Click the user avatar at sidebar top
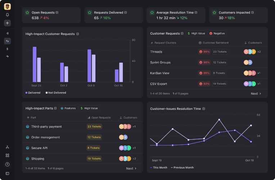 7,6
